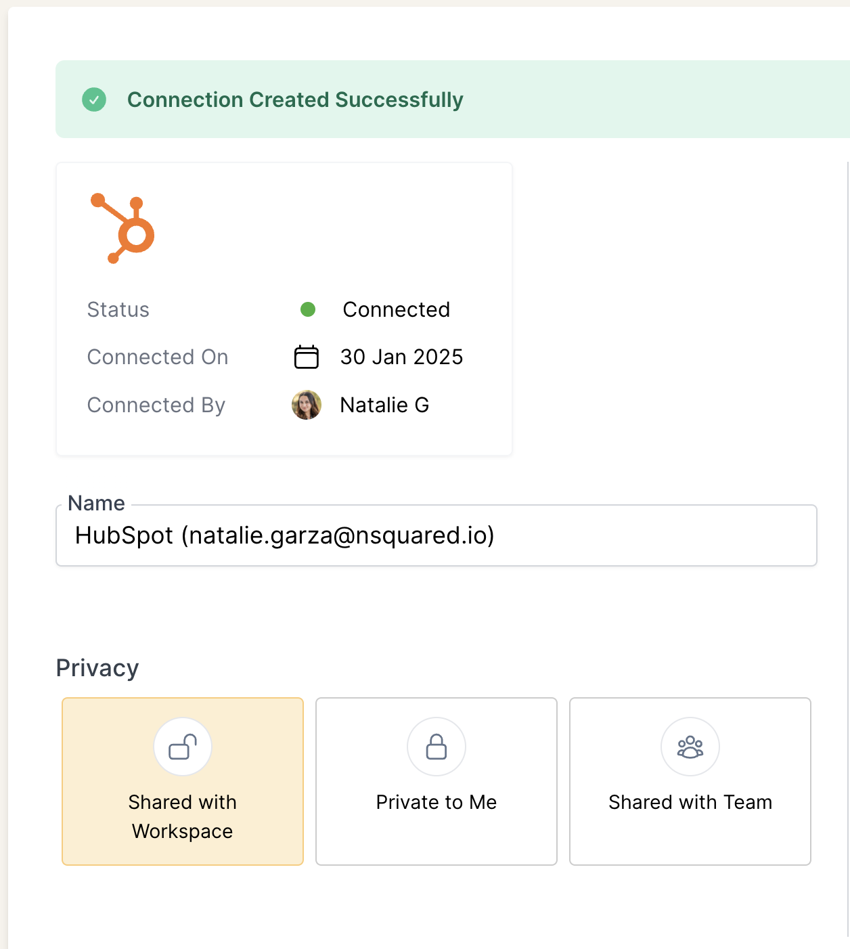Click the Connected status label
Image resolution: width=850 pixels, height=949 pixels.
[x=397, y=310]
